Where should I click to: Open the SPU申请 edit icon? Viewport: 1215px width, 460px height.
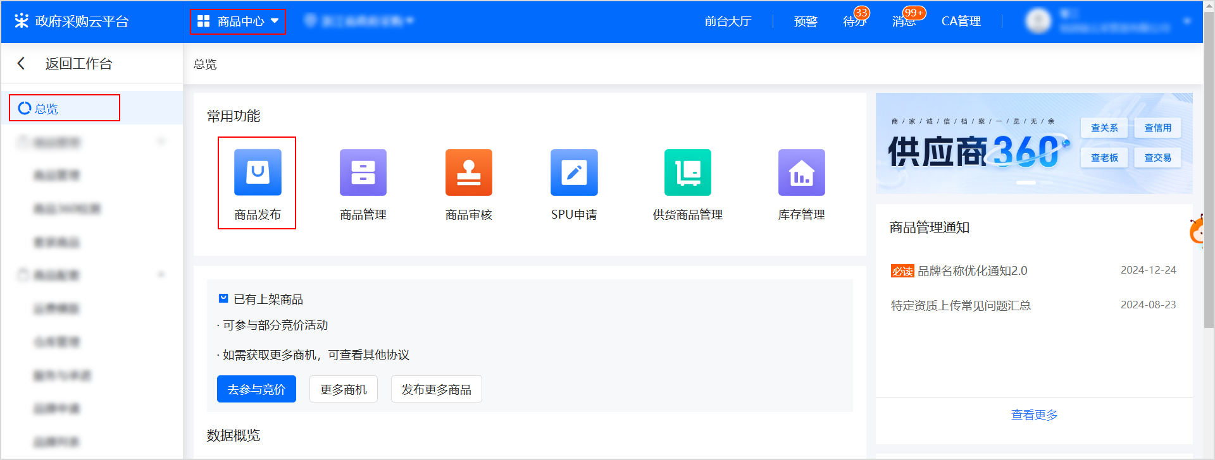pos(574,172)
